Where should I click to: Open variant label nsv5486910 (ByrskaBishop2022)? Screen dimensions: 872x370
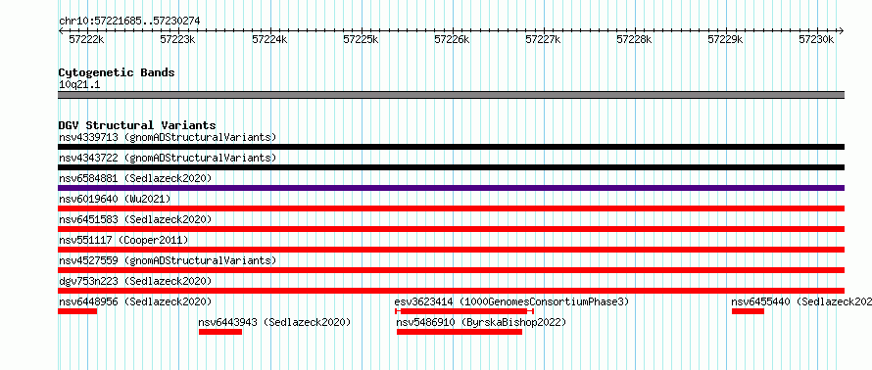point(481,322)
